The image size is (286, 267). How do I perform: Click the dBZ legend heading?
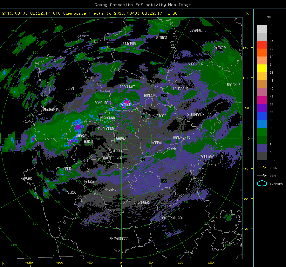pyautogui.click(x=269, y=17)
